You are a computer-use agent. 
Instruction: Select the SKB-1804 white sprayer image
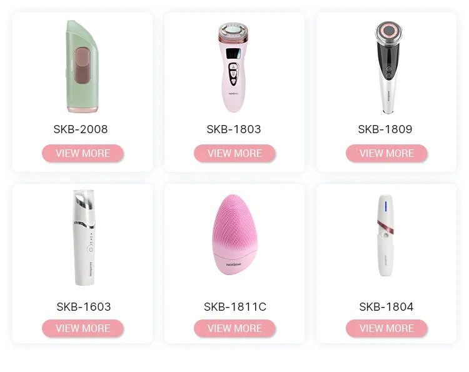pos(385,235)
